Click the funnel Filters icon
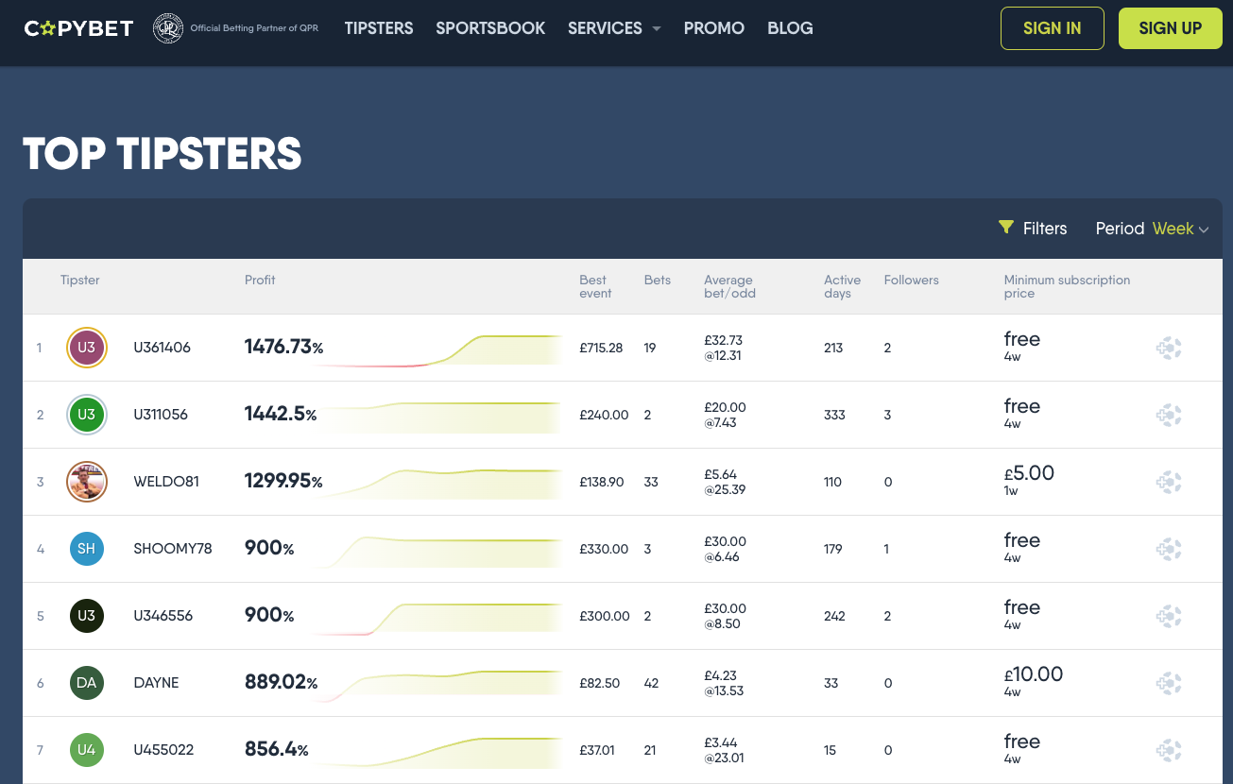 tap(1006, 228)
